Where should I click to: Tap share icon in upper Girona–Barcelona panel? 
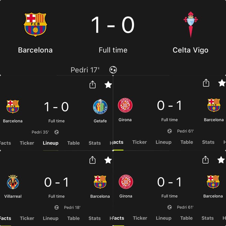pyautogui.click(x=206, y=83)
